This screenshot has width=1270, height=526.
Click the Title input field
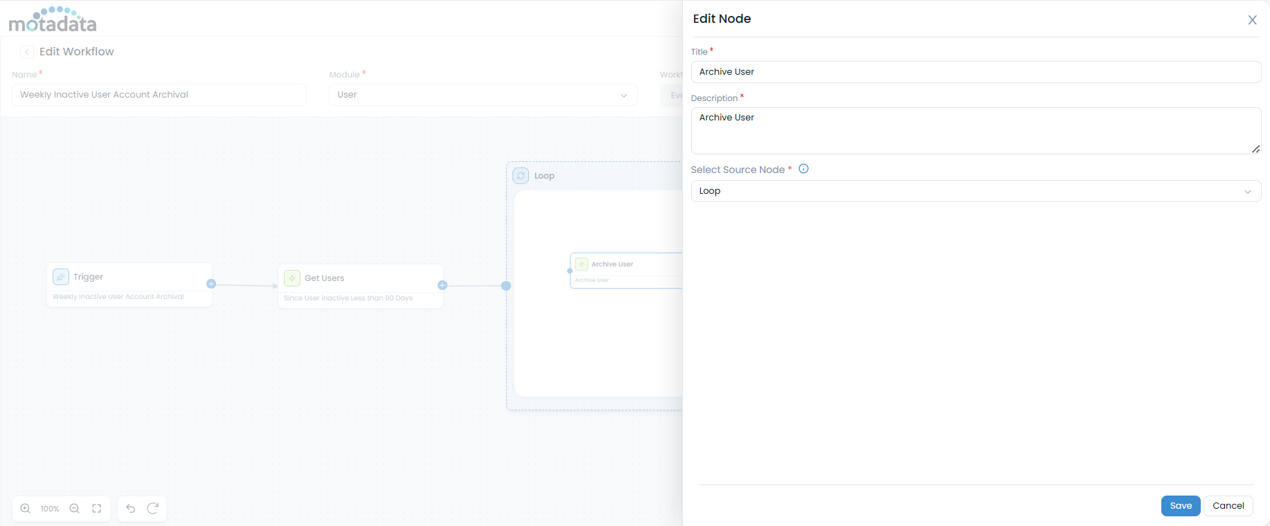tap(975, 72)
